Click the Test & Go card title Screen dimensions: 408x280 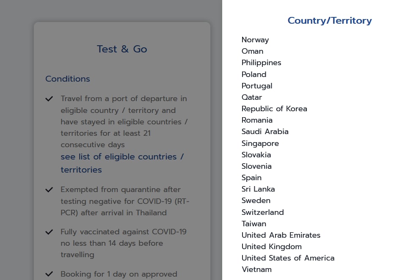pyautogui.click(x=122, y=49)
